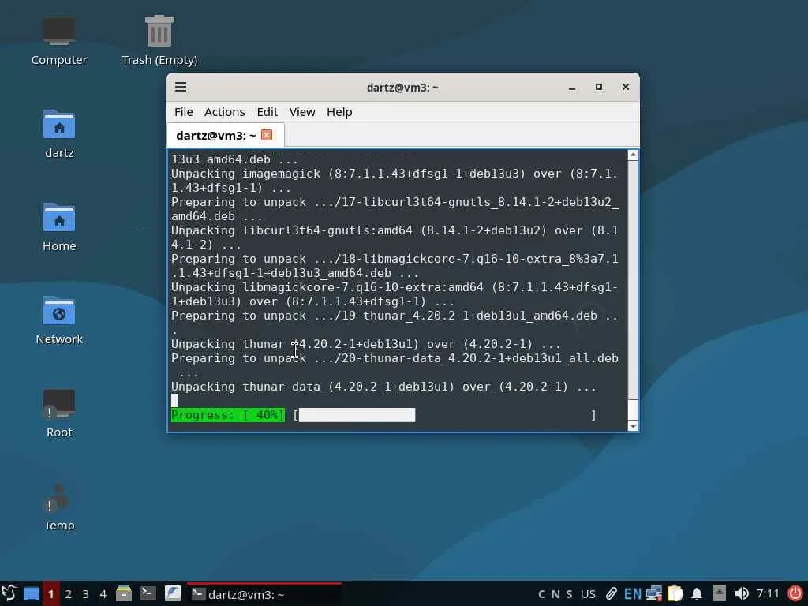The width and height of the screenshot is (808, 606).
Task: Click the terminal window title dartz@vm3: ~
Action: point(402,87)
